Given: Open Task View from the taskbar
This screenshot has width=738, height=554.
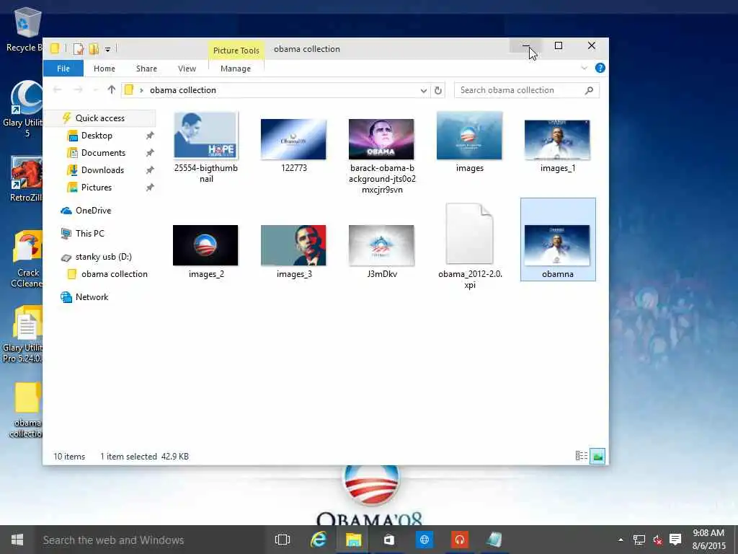Looking at the screenshot, I should pyautogui.click(x=283, y=540).
